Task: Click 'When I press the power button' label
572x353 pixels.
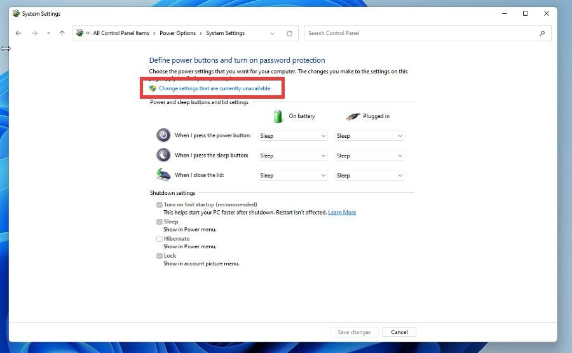Action: [213, 135]
